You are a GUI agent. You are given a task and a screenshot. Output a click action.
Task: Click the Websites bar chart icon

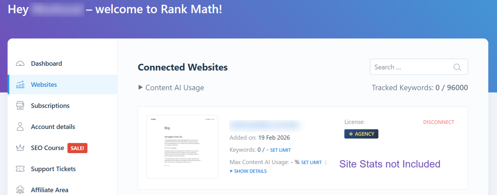point(20,84)
